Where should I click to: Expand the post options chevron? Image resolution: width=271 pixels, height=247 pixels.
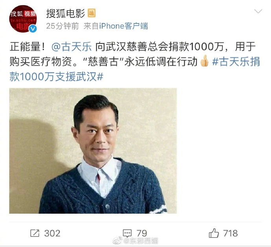tap(258, 11)
